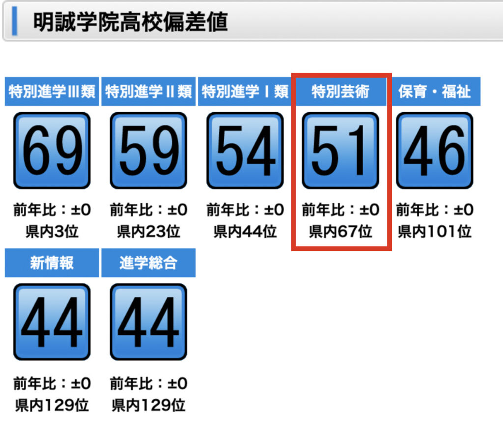Screen dimensions: 503x424
Task: Select the 特別芸術 course header
Action: point(341,91)
